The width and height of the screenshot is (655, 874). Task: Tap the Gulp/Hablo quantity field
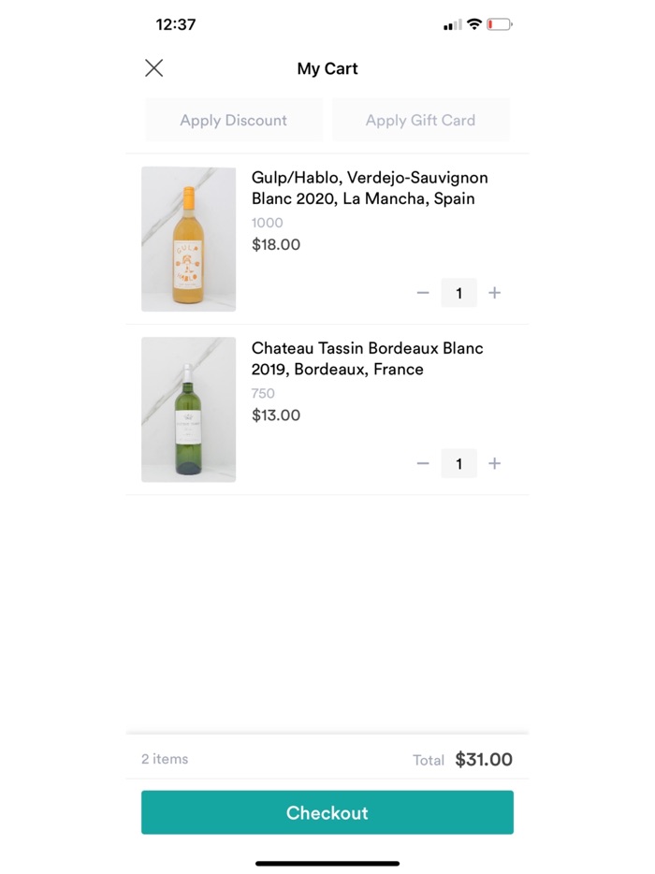coord(458,292)
